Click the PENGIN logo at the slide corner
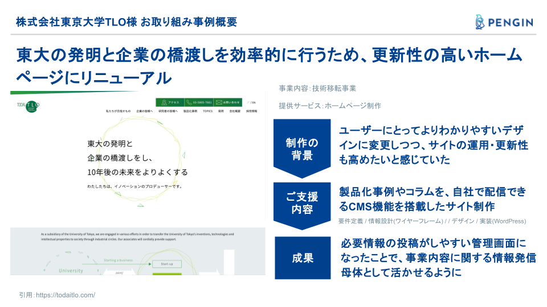 pos(504,22)
